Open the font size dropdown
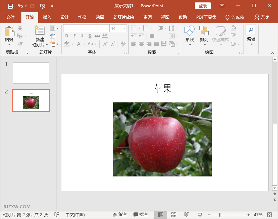Screen dimensions: 278x219 pyautogui.click(x=125, y=28)
